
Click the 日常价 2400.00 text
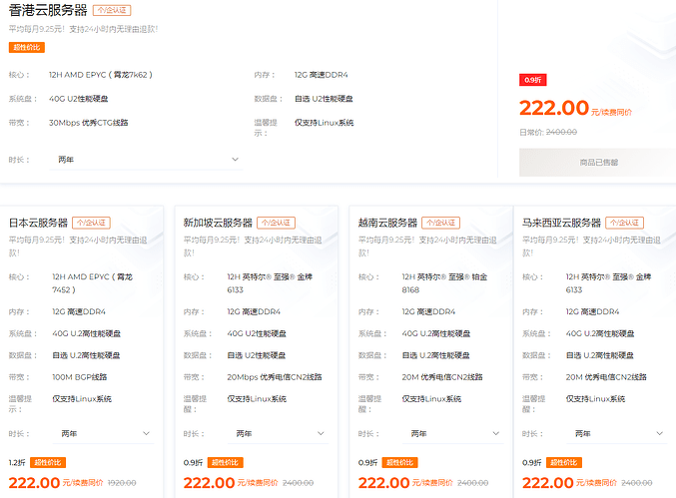pyautogui.click(x=548, y=133)
